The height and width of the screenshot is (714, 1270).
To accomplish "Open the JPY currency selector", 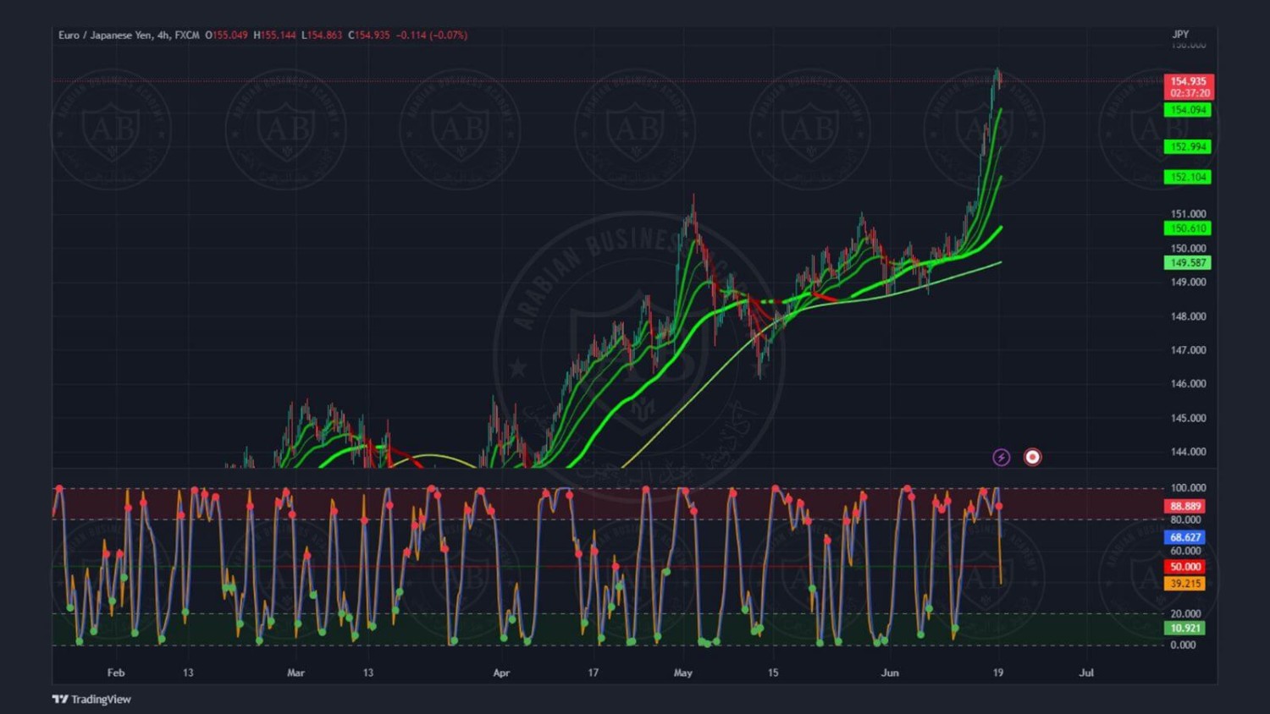I will (x=1180, y=35).
